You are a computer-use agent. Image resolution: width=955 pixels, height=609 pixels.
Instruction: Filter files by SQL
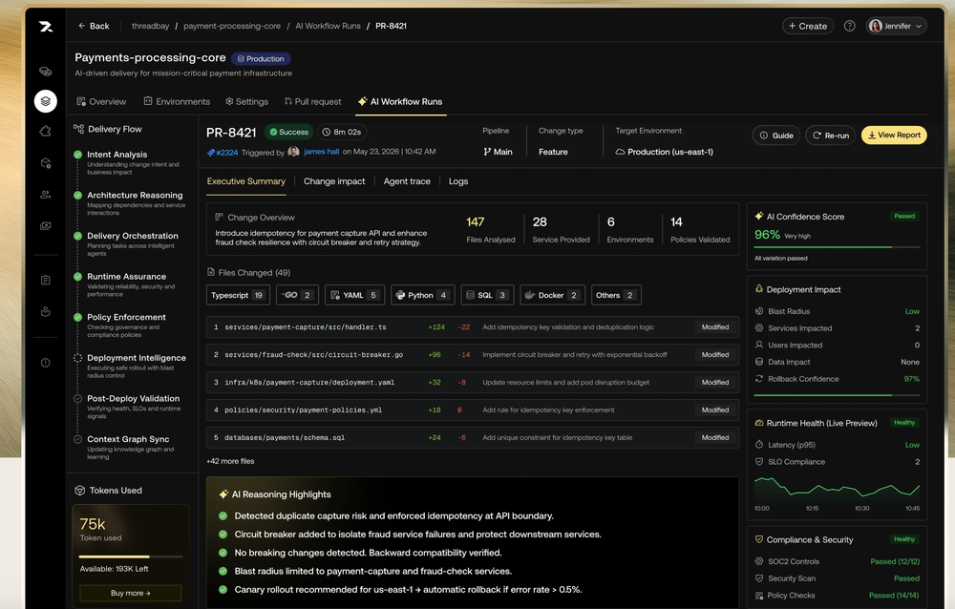coord(487,295)
